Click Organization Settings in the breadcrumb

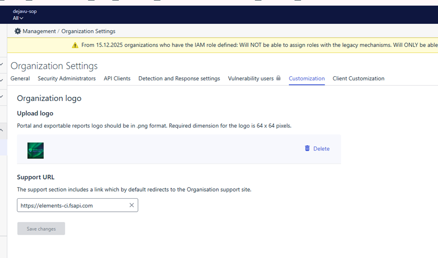point(88,31)
